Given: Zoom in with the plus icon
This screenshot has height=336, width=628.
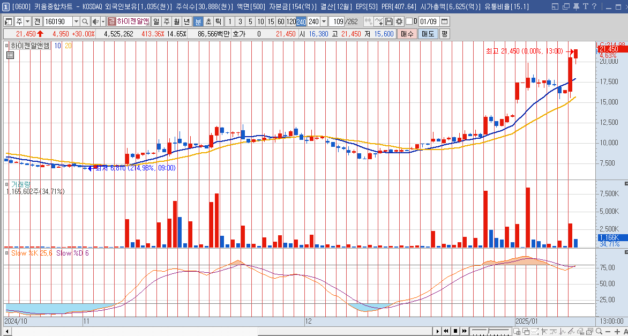Looking at the screenshot, I should (x=617, y=332).
